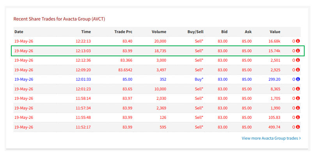The height and width of the screenshot is (153, 314).
Task: Select value 8,365
Action: tap(275, 89)
